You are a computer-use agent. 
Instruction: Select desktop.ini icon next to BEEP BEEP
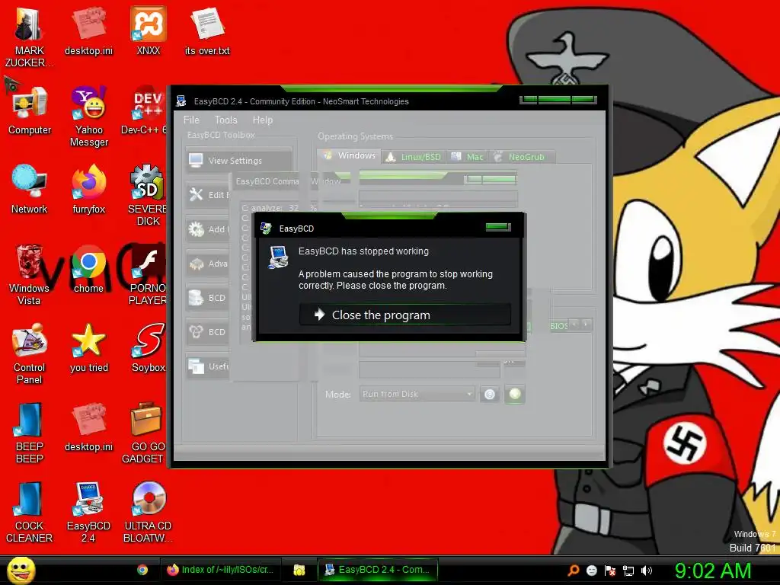coord(88,428)
